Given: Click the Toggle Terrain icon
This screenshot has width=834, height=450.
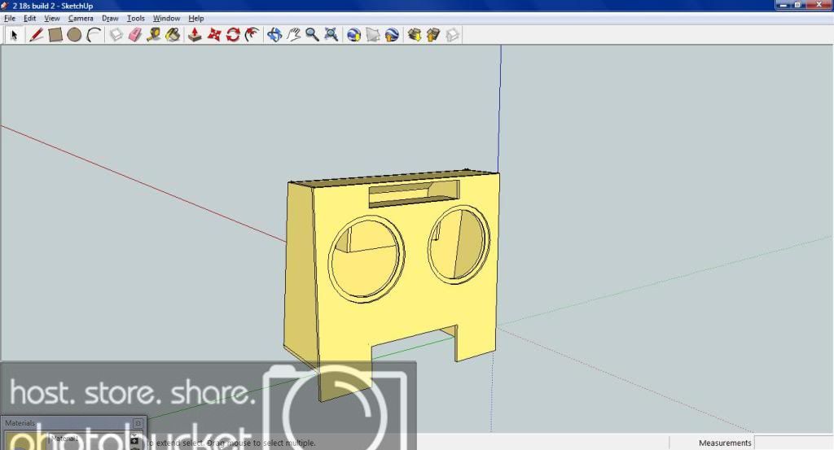Looking at the screenshot, I should [x=373, y=35].
